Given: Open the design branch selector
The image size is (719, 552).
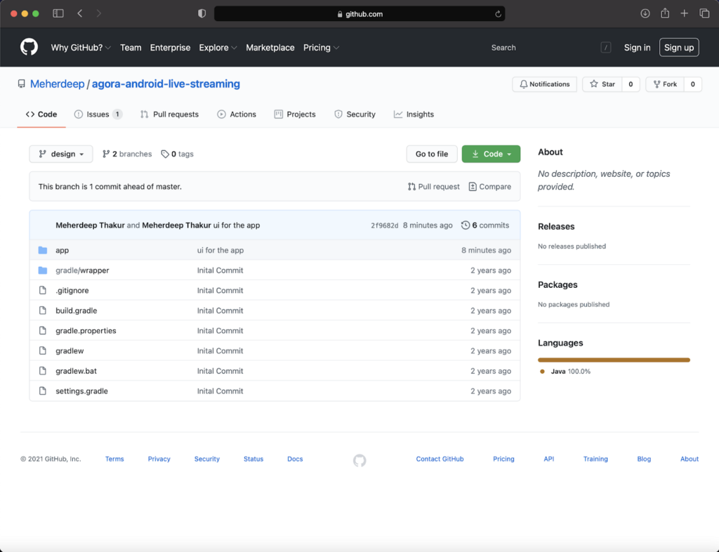Looking at the screenshot, I should tap(61, 154).
